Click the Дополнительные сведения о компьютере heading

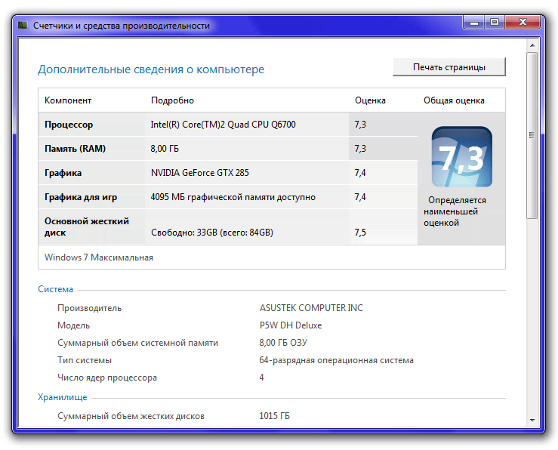151,69
